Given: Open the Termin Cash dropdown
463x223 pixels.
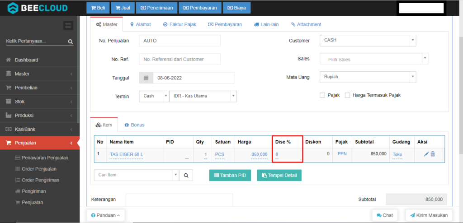Looking at the screenshot, I should tap(154, 96).
